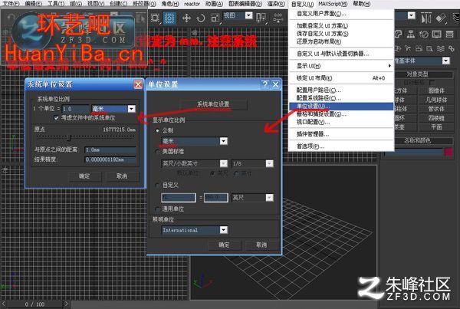460x309 pixels.
Task: Select the Helpers category icon
Action: coord(429,48)
